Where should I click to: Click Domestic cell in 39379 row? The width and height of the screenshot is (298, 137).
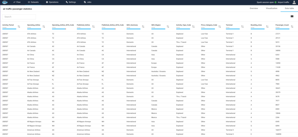130,92
